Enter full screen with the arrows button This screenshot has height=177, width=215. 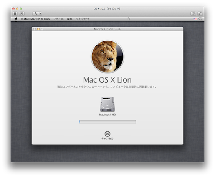(200, 13)
